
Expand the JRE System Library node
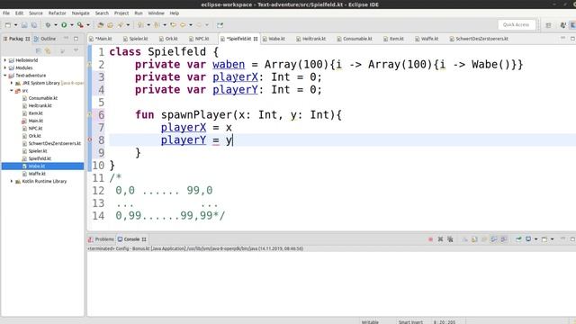pyautogui.click(x=12, y=83)
